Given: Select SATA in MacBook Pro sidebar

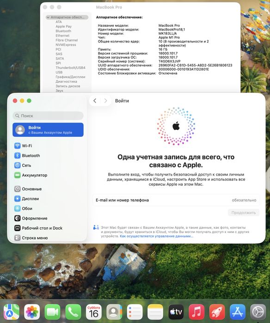Looking at the screenshot, I should 60,59.
